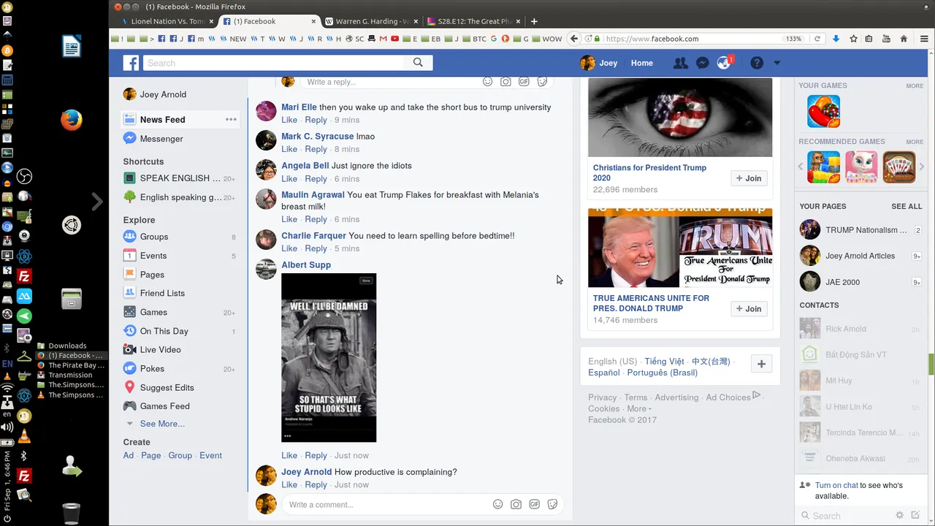Bookmark this page with star icon

click(x=853, y=39)
